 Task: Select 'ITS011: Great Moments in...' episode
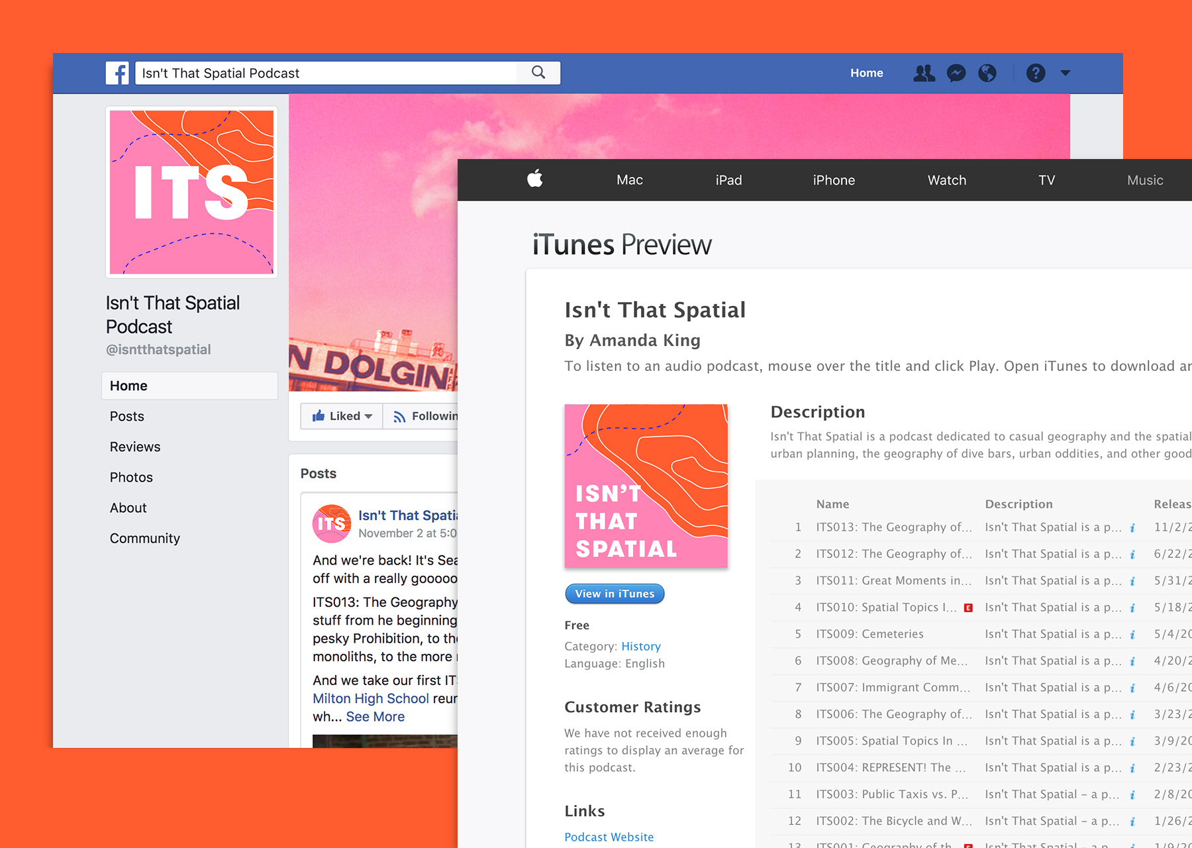(x=894, y=580)
